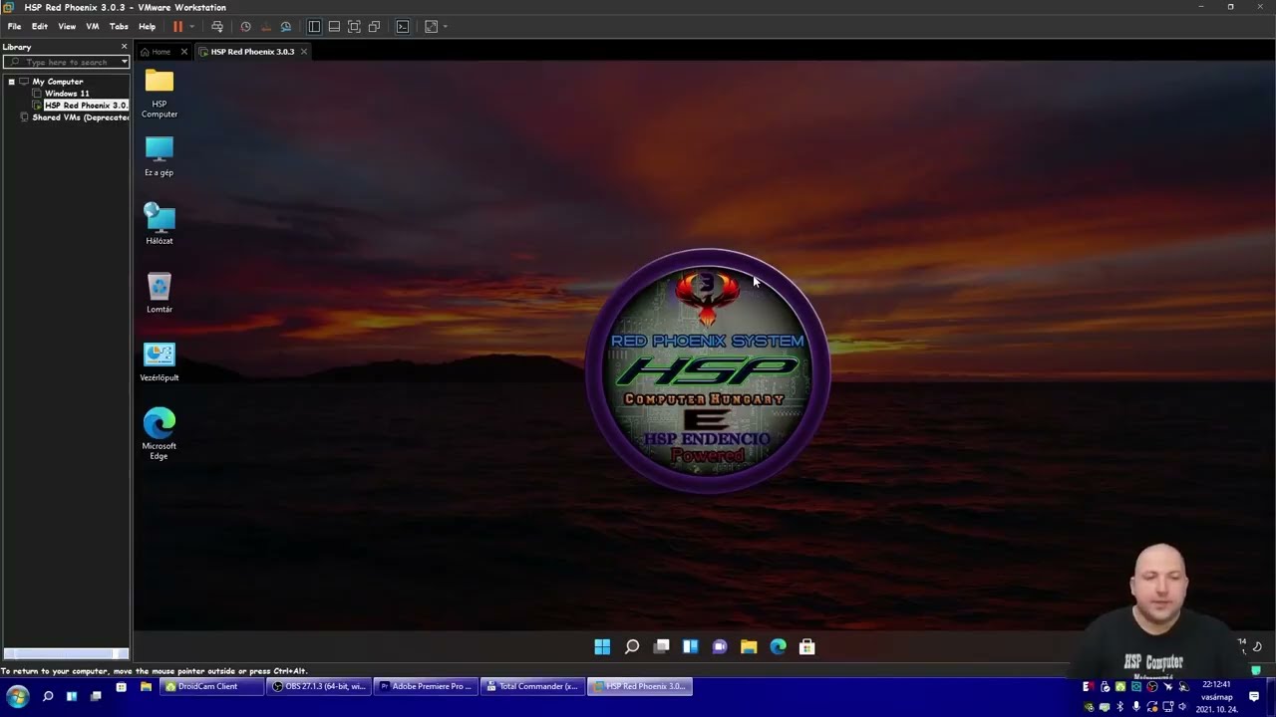Close the Library panel

[124, 47]
